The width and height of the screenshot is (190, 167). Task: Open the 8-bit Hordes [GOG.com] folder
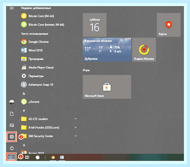tap(40, 127)
